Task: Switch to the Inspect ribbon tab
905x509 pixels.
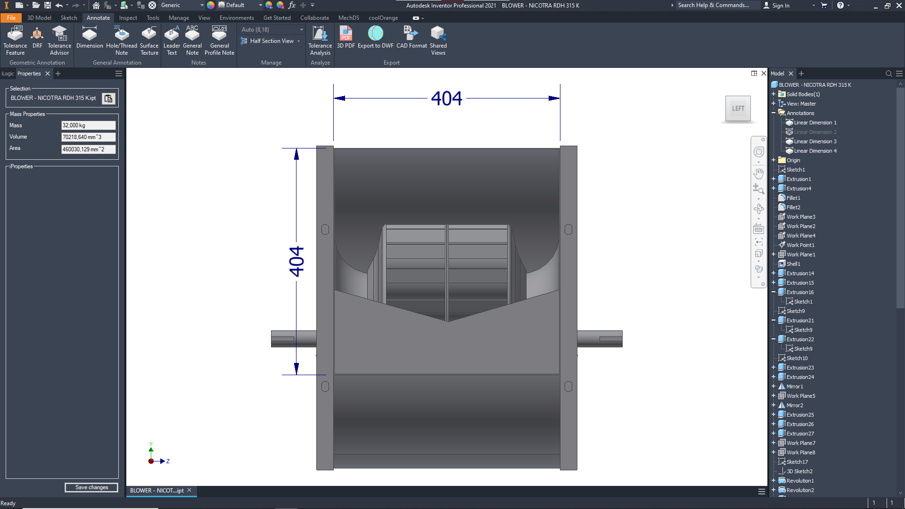Action: pyautogui.click(x=128, y=18)
